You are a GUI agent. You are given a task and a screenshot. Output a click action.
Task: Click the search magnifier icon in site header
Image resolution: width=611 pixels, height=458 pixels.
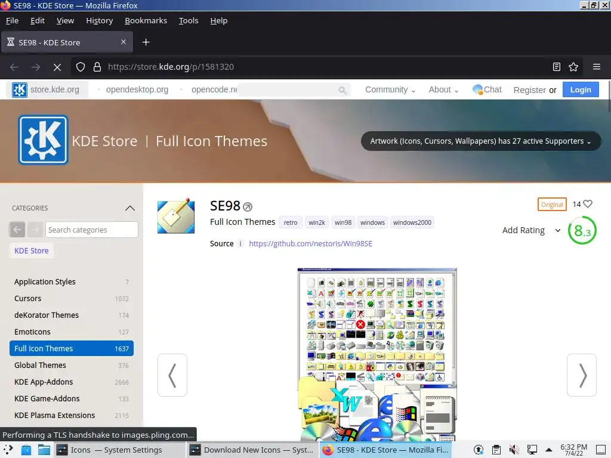click(342, 91)
